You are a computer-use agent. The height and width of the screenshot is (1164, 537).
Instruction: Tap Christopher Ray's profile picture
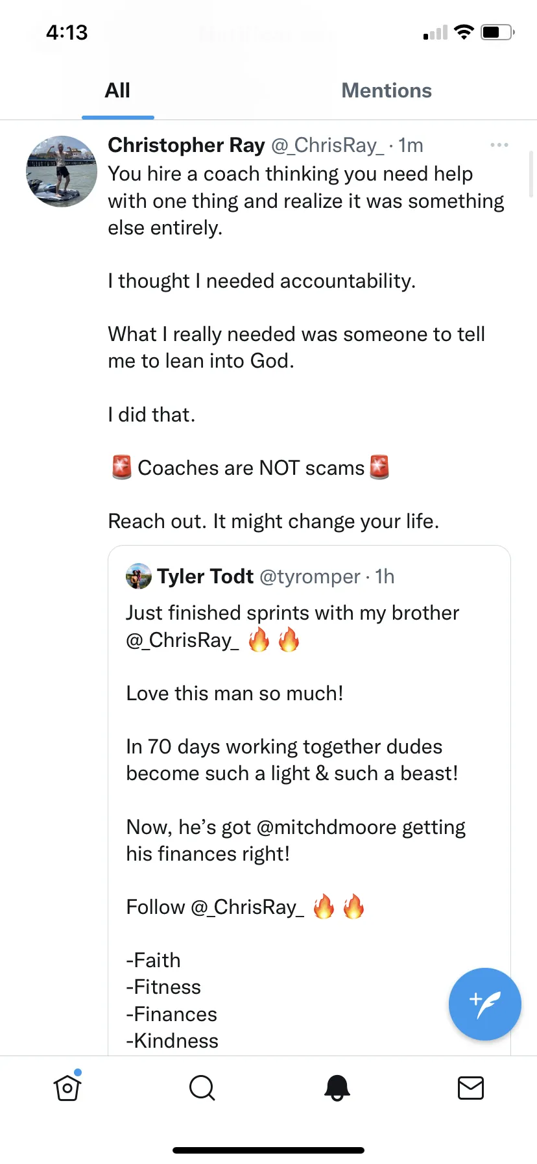click(x=62, y=171)
